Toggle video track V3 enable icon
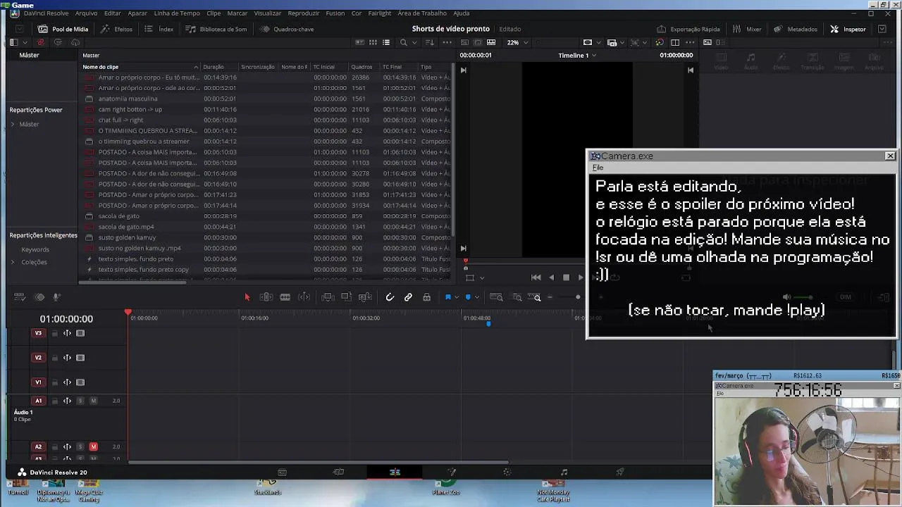 pyautogui.click(x=80, y=333)
